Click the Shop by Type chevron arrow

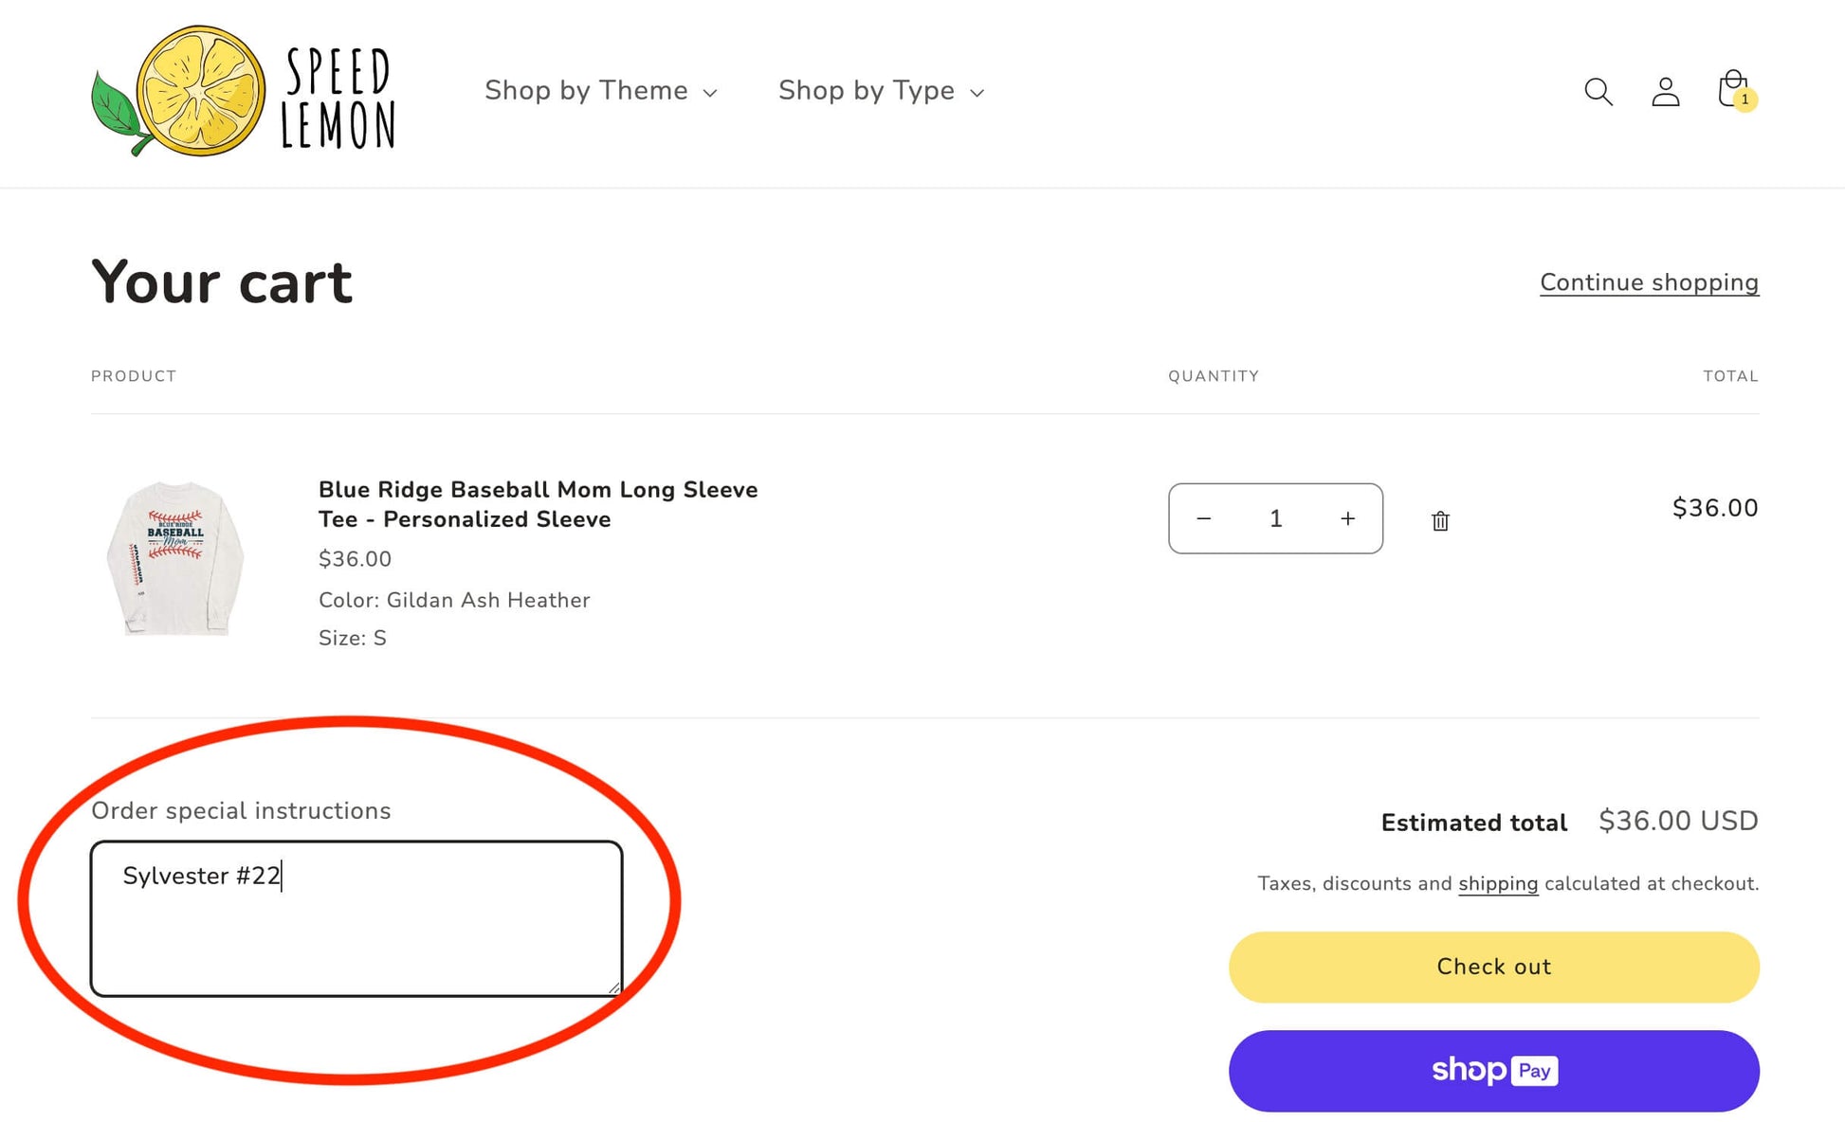[977, 93]
